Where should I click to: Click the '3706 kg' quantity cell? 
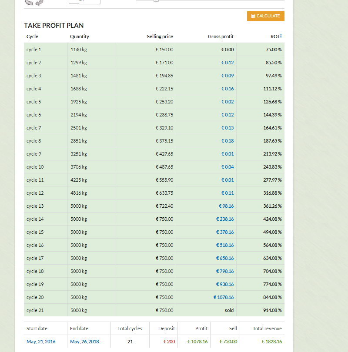[x=79, y=167]
